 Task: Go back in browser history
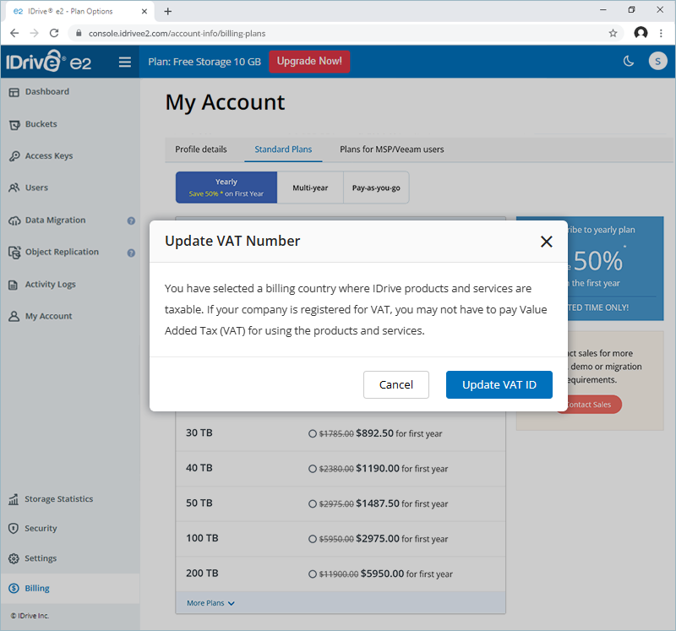[x=14, y=33]
